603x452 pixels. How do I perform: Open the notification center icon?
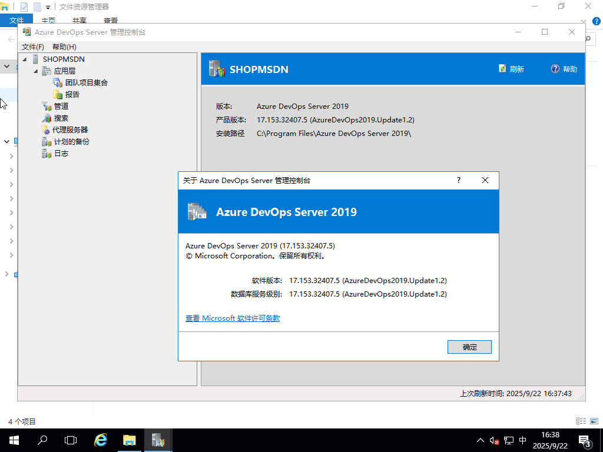pos(585,440)
